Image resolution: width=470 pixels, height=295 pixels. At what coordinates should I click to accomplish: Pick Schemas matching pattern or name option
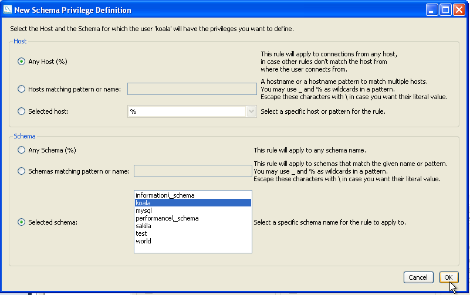coord(22,171)
